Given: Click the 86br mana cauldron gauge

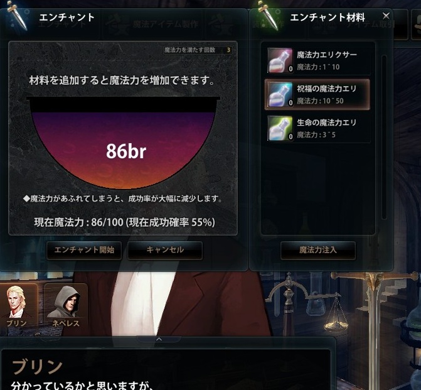Looking at the screenshot, I should [x=124, y=143].
